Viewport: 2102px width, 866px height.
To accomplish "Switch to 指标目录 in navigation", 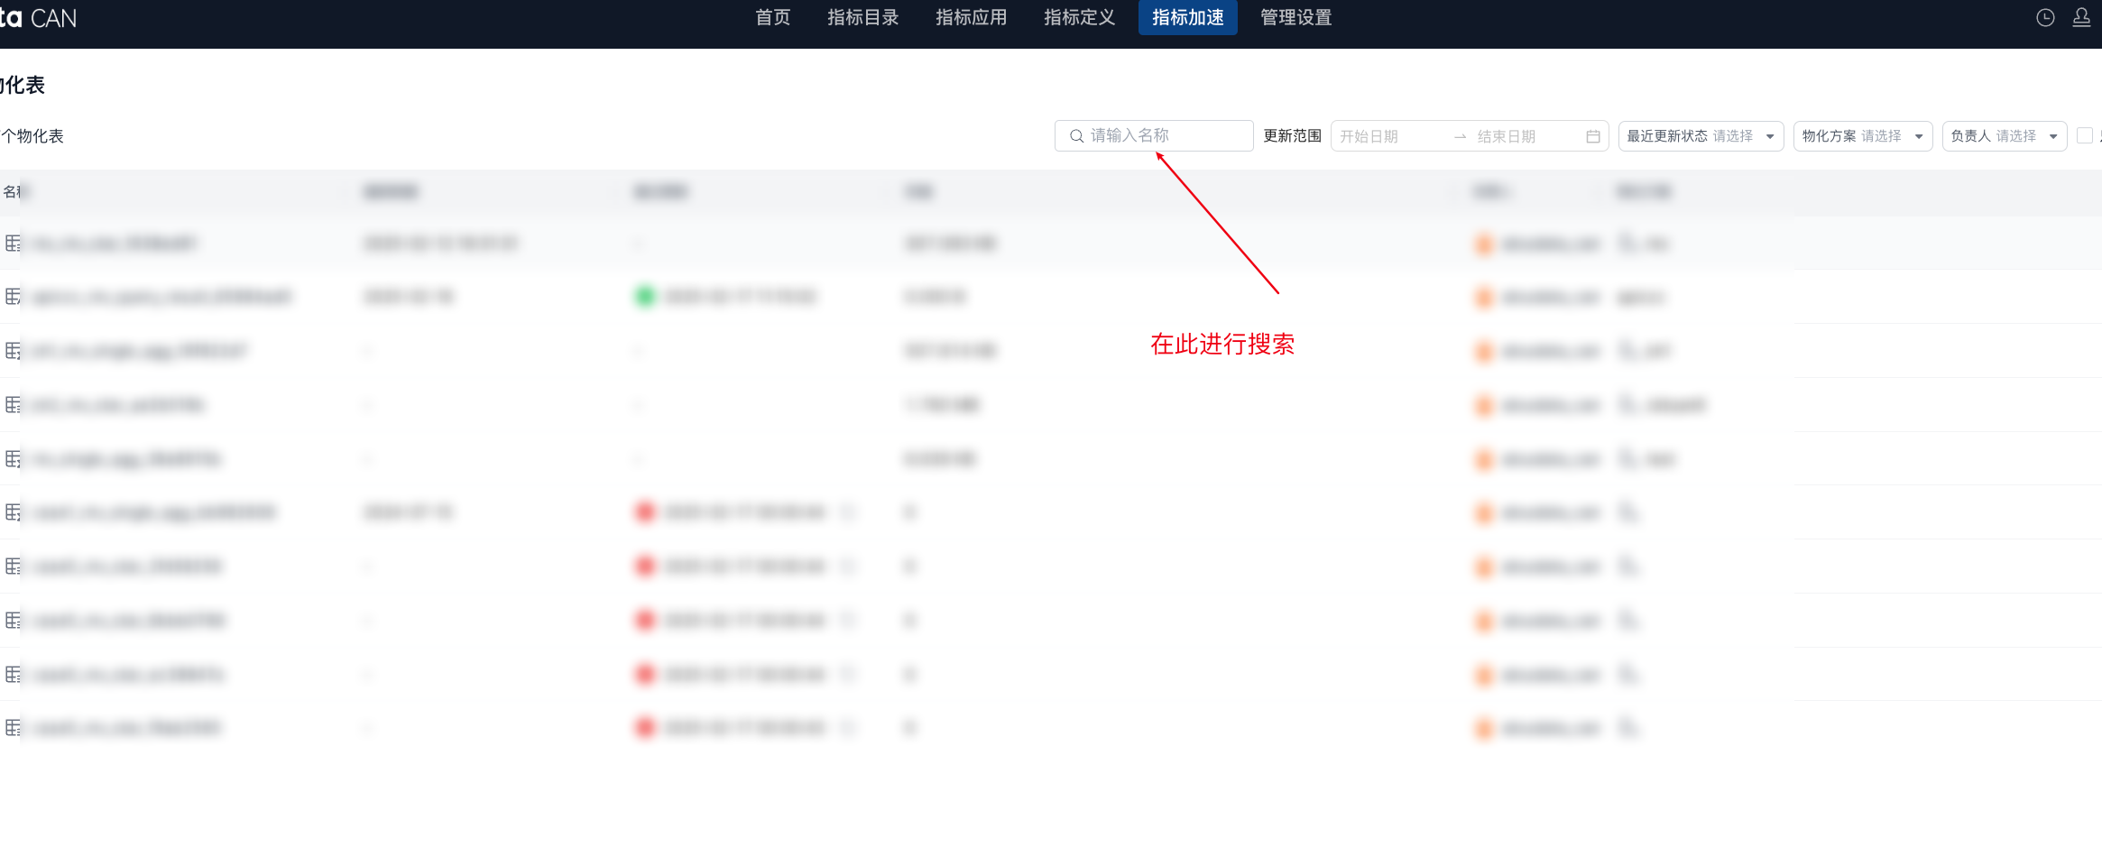I will coord(862,18).
